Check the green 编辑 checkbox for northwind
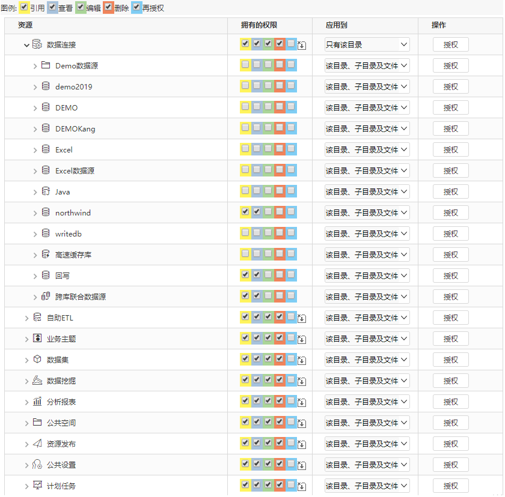 coord(268,211)
